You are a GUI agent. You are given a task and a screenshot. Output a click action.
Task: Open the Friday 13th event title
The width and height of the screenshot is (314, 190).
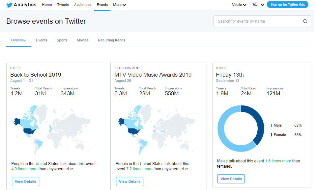tap(230, 75)
